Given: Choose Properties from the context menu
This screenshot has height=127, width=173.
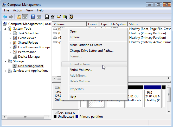Looking at the screenshot, I should (x=94, y=89).
